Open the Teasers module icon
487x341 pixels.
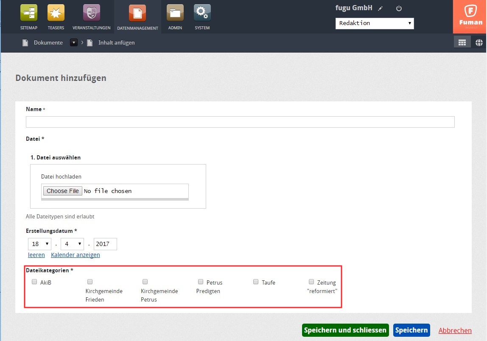(x=56, y=14)
